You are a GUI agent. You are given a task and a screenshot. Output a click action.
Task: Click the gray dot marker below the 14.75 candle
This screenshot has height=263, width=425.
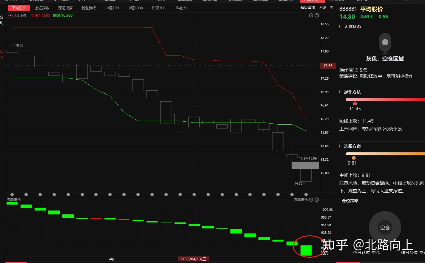(x=306, y=194)
